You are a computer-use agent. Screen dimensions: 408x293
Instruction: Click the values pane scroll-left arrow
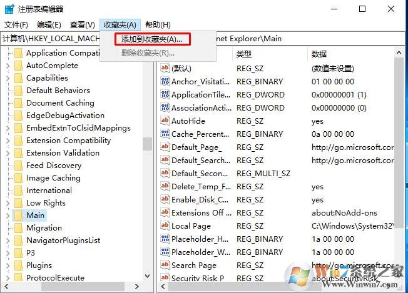[x=163, y=287]
